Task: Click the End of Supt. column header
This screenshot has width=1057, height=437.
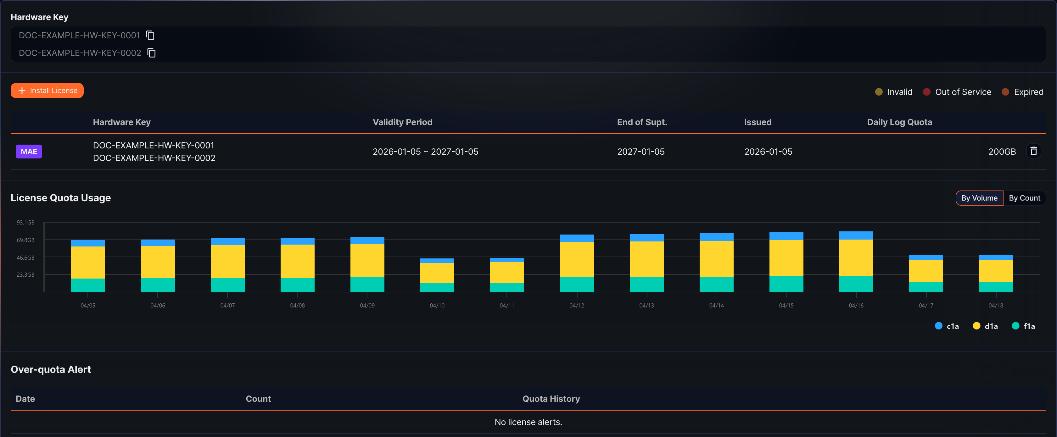Action: point(642,122)
